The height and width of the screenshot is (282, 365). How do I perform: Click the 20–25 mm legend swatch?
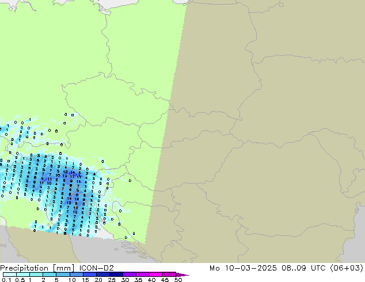[x=102, y=275]
